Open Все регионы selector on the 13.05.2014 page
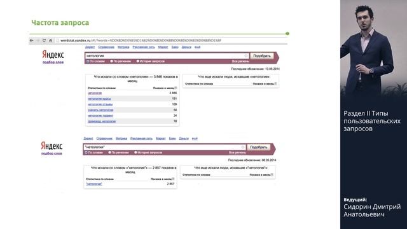The width and height of the screenshot is (407, 229). (x=240, y=61)
